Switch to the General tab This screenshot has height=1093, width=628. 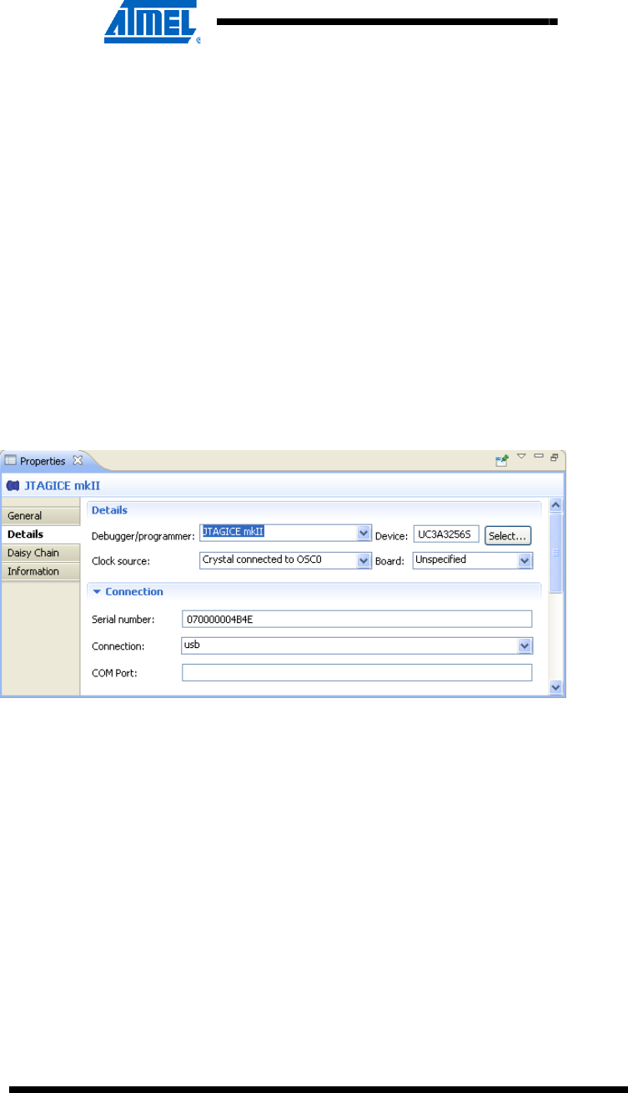click(x=41, y=516)
